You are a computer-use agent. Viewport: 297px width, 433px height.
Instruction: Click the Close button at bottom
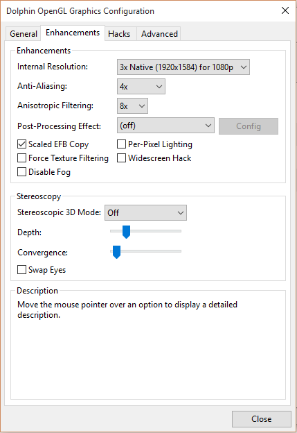pyautogui.click(x=262, y=419)
